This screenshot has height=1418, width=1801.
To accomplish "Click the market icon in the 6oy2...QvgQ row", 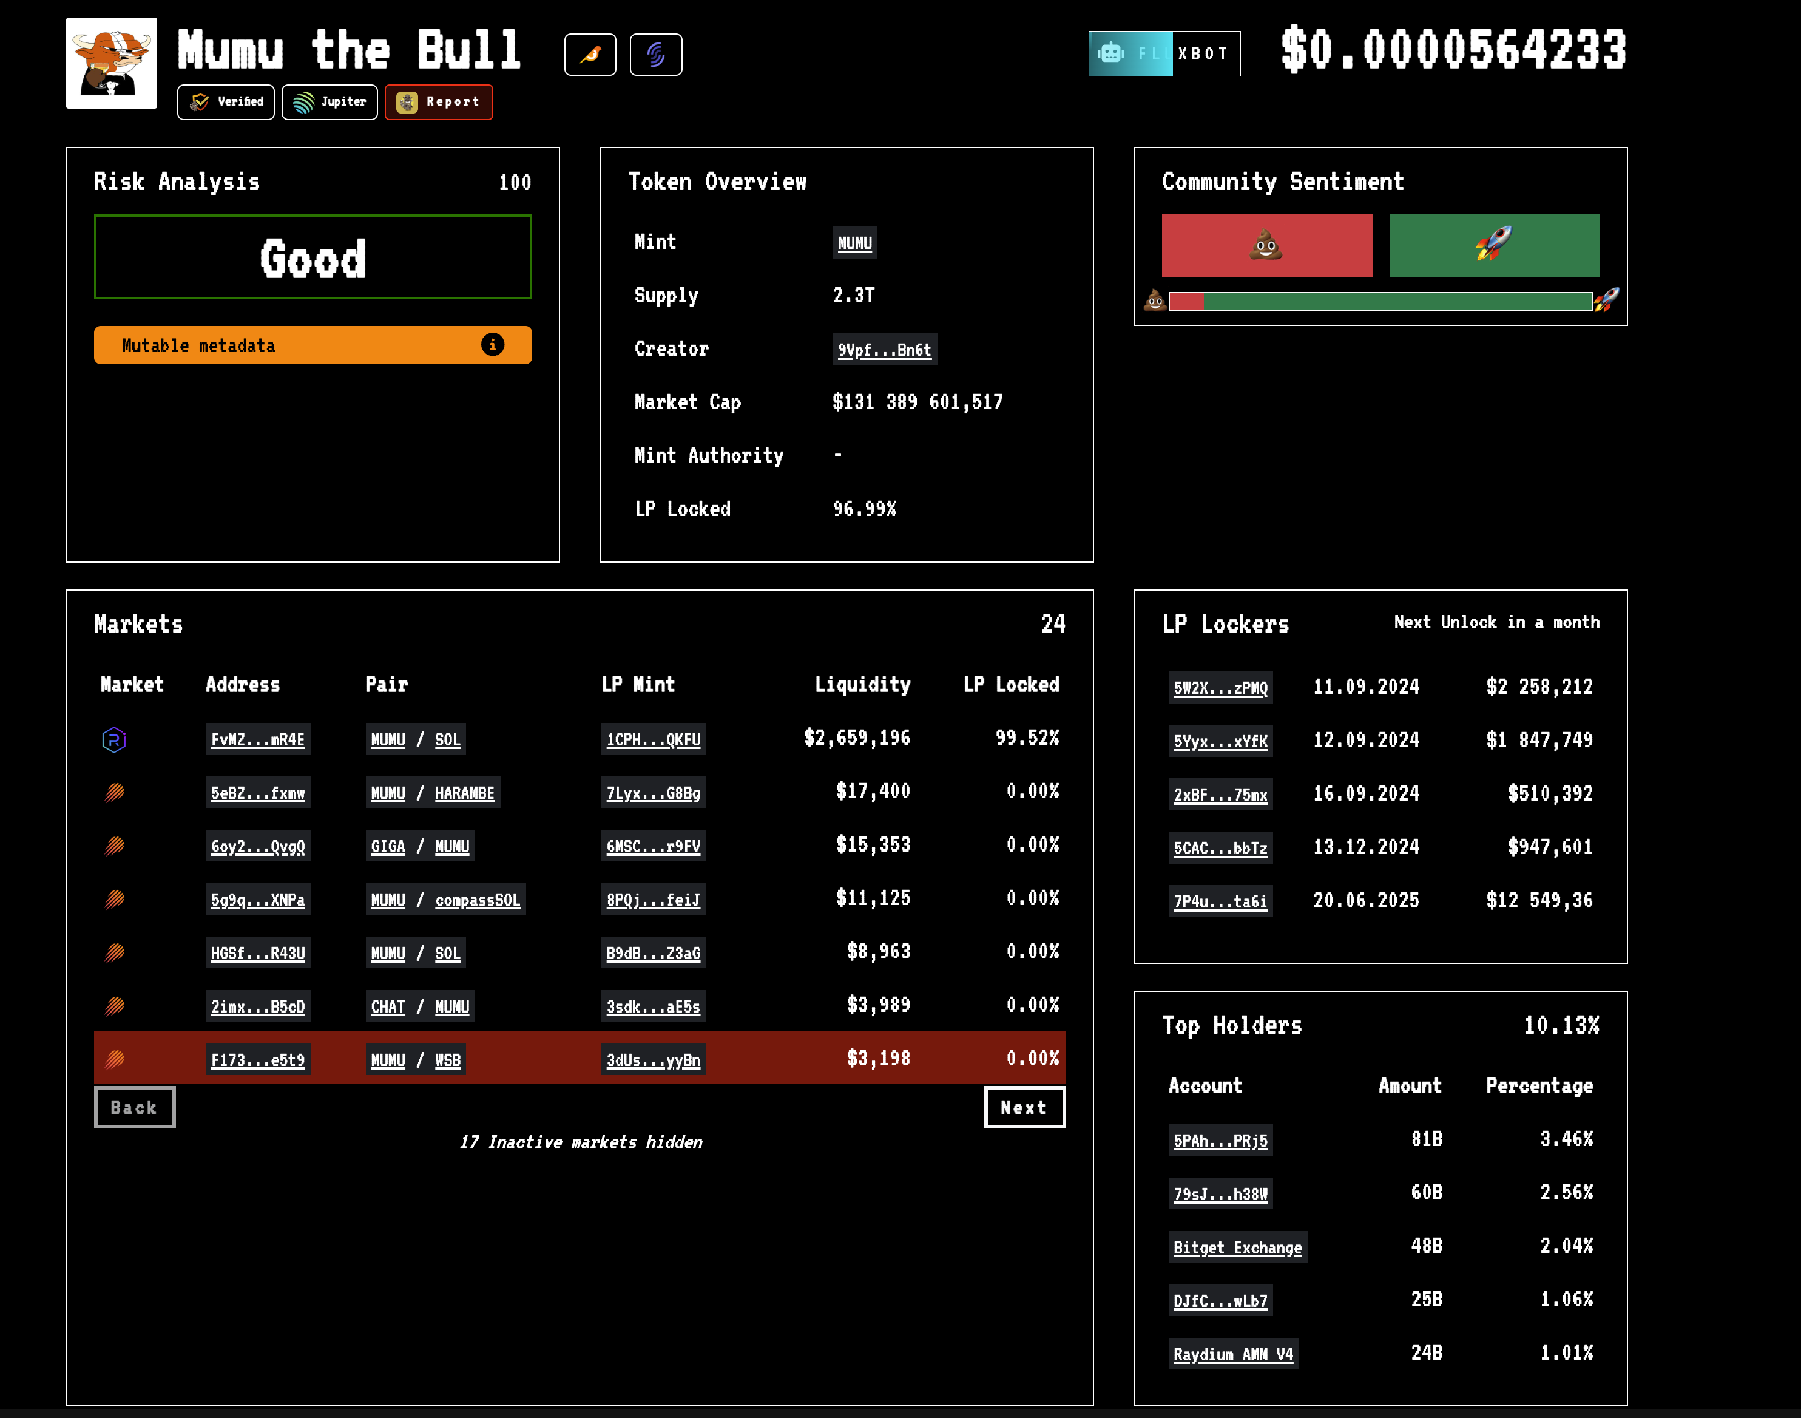I will click(x=115, y=846).
